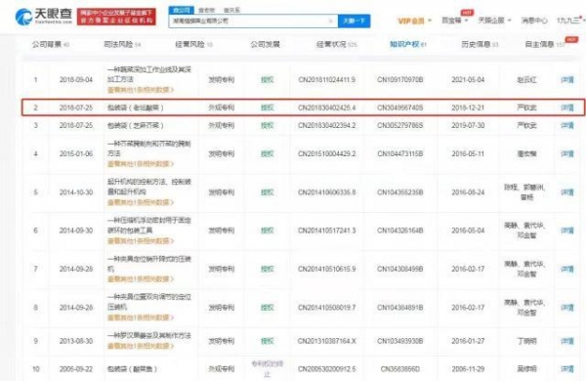Click the 天眼一下 search button

pyautogui.click(x=354, y=21)
